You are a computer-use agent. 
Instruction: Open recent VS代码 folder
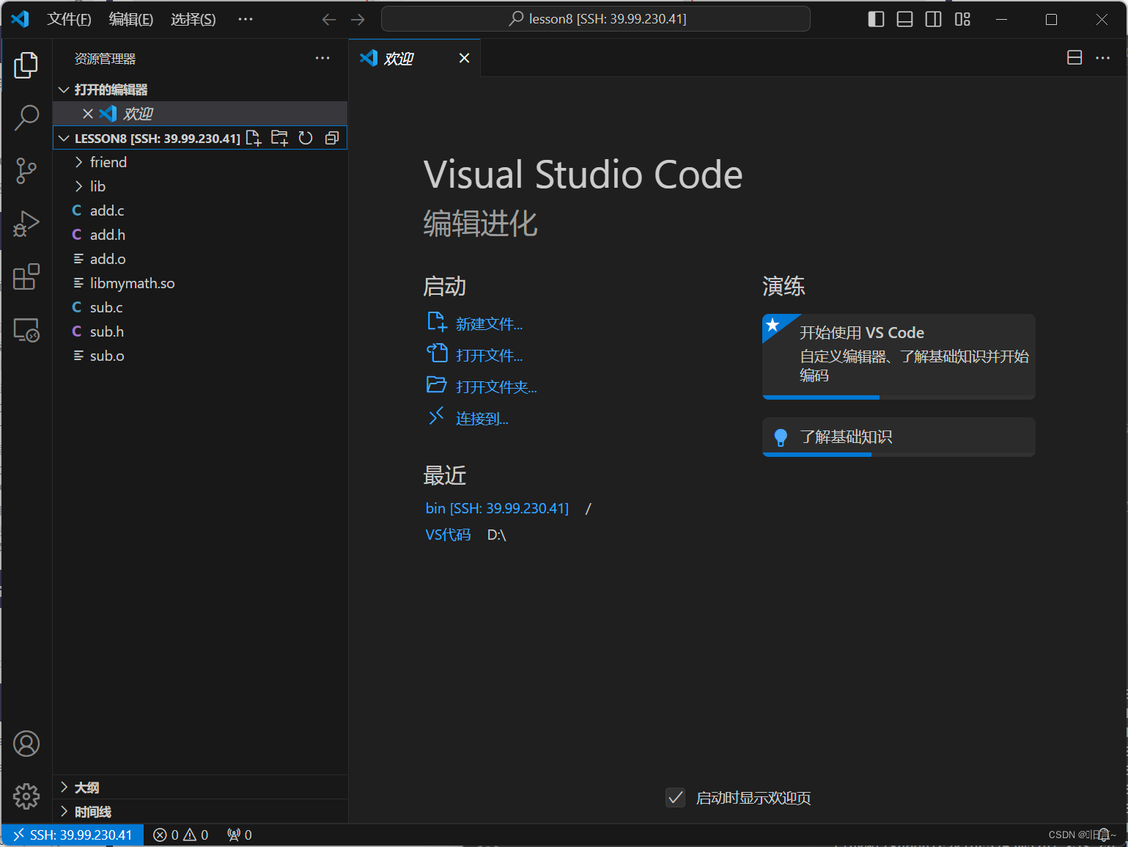pyautogui.click(x=448, y=535)
